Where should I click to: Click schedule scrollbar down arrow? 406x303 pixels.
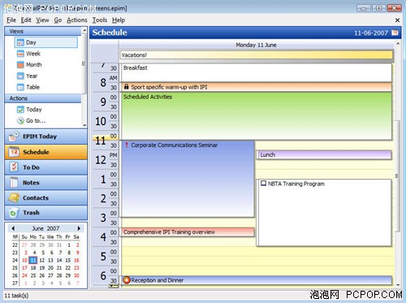click(x=398, y=285)
